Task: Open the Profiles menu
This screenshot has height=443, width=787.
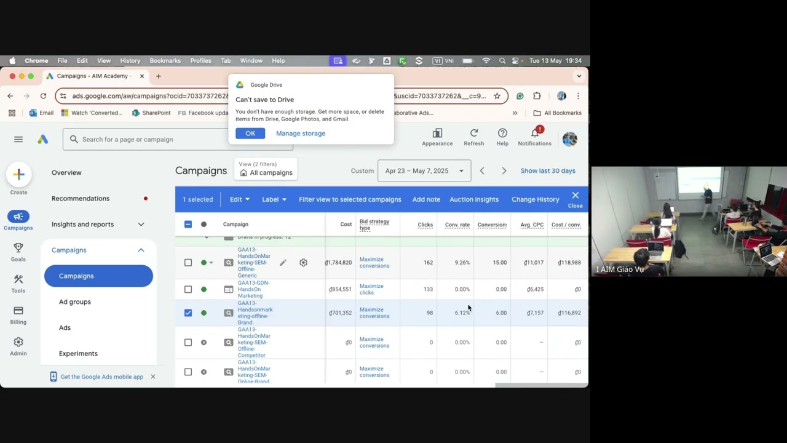Action: (x=200, y=61)
